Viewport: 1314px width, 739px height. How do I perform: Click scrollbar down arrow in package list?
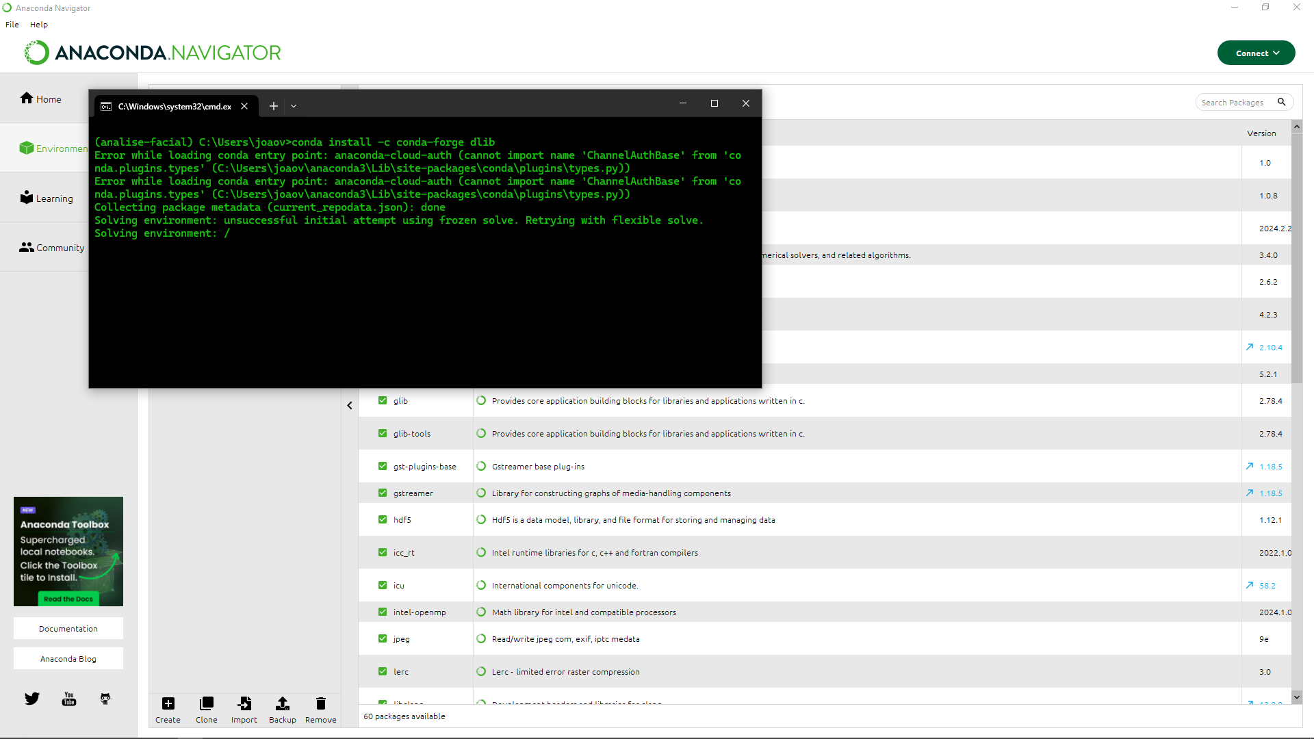pos(1296,697)
